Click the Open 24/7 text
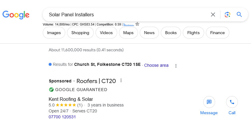The width and height of the screenshot is (251, 121). click(x=59, y=111)
